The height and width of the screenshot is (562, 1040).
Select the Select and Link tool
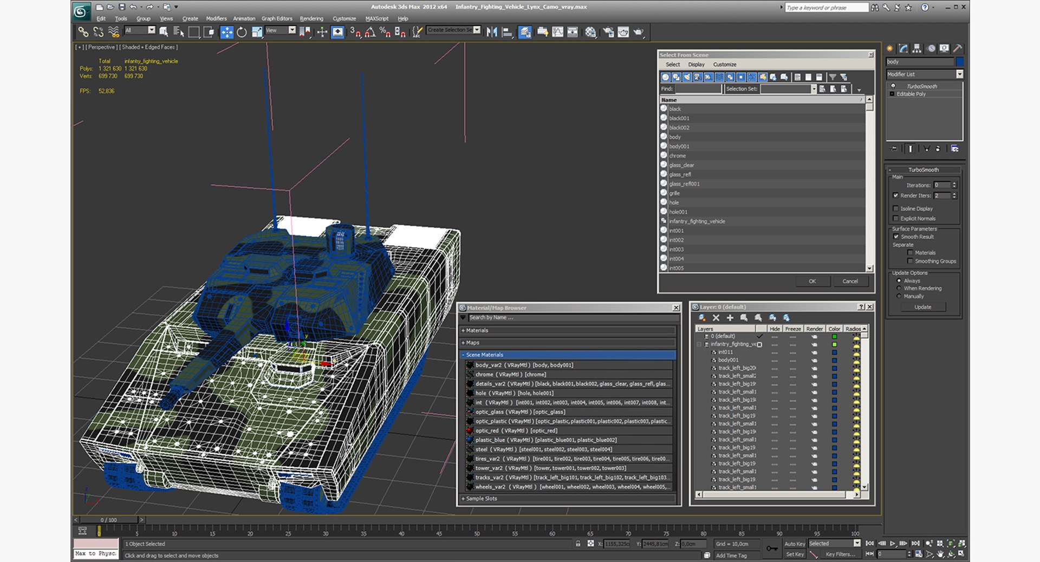pyautogui.click(x=83, y=32)
